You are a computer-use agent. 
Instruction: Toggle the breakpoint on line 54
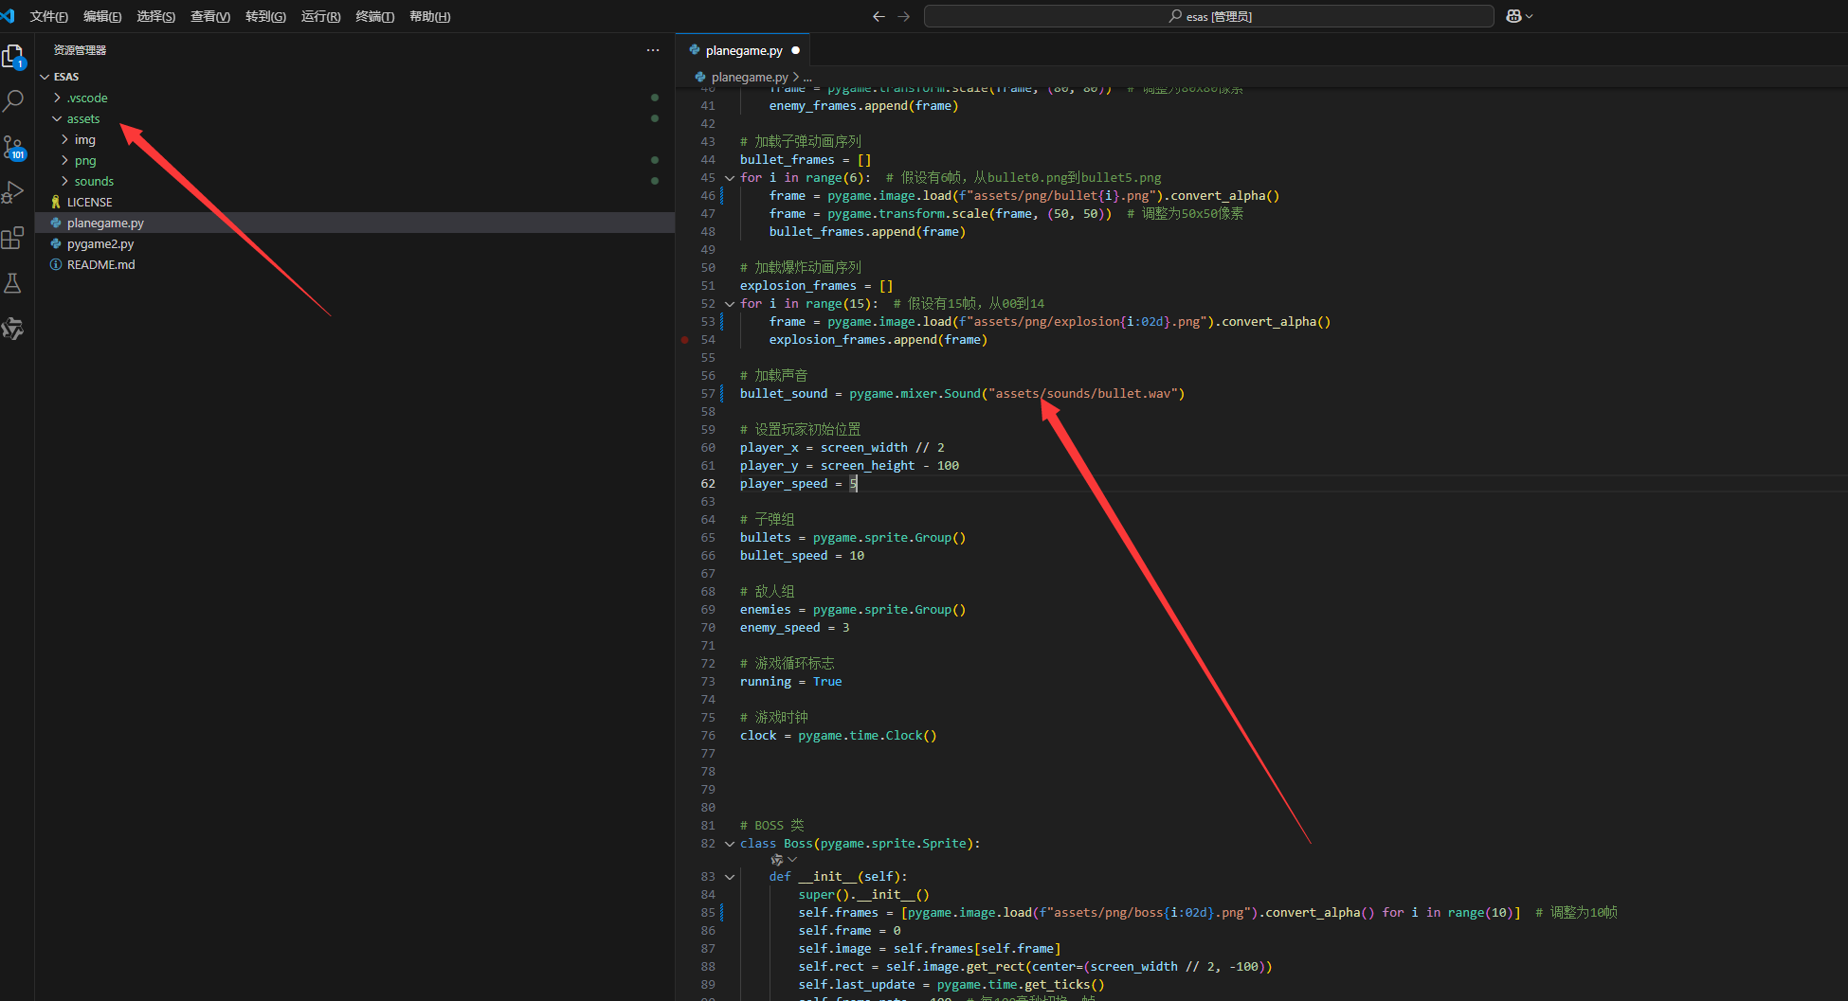685,340
